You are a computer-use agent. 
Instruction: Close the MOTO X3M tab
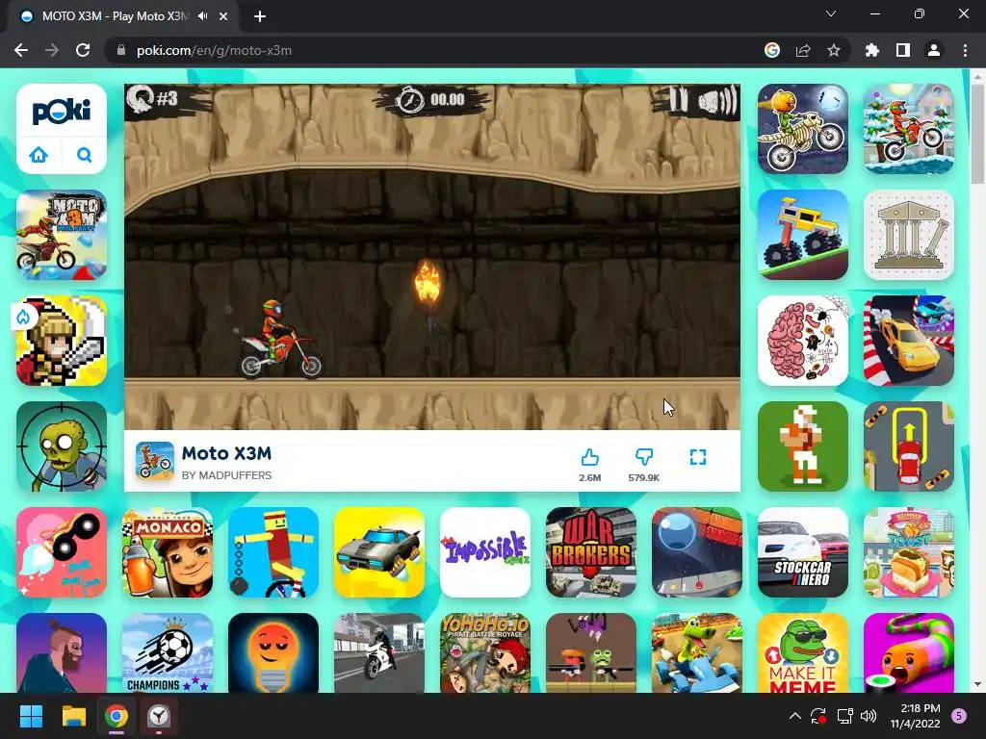tap(223, 16)
